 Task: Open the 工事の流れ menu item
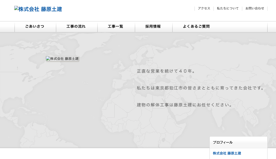tap(77, 27)
